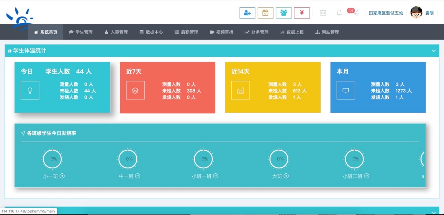Viewport: 444px width, 215px height.
Task: Expand the bottom panel chevron
Action: click(x=433, y=211)
